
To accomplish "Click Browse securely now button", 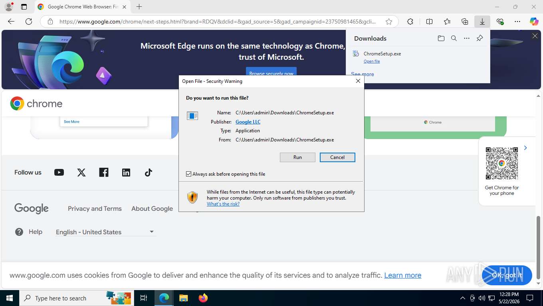I will pos(271,73).
